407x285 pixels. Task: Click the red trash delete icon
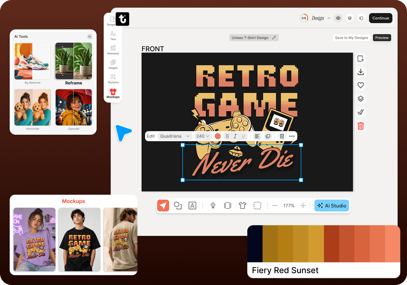pos(361,126)
